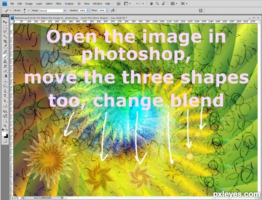Select the Clone Stamp tool
The height and width of the screenshot is (200, 262).
5,62
